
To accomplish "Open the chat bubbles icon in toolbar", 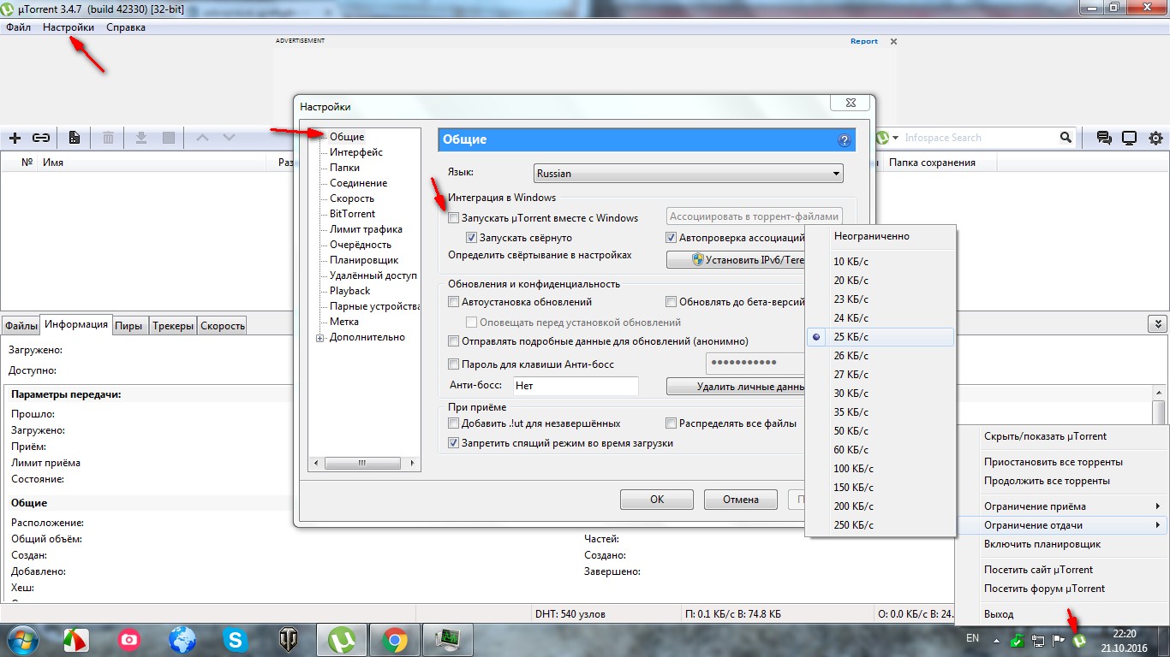I will click(1104, 138).
